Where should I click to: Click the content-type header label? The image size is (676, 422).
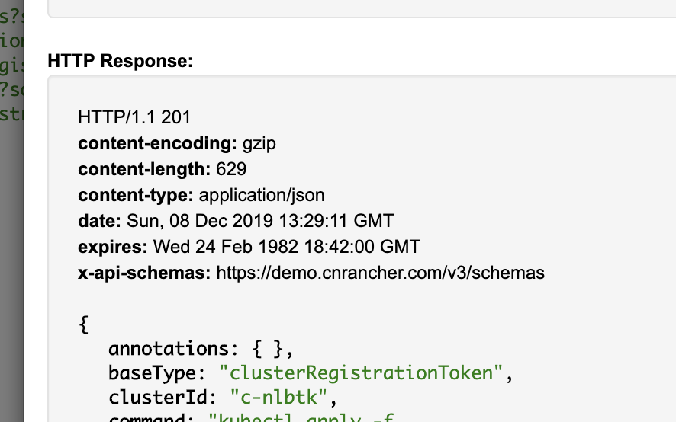click(x=136, y=195)
